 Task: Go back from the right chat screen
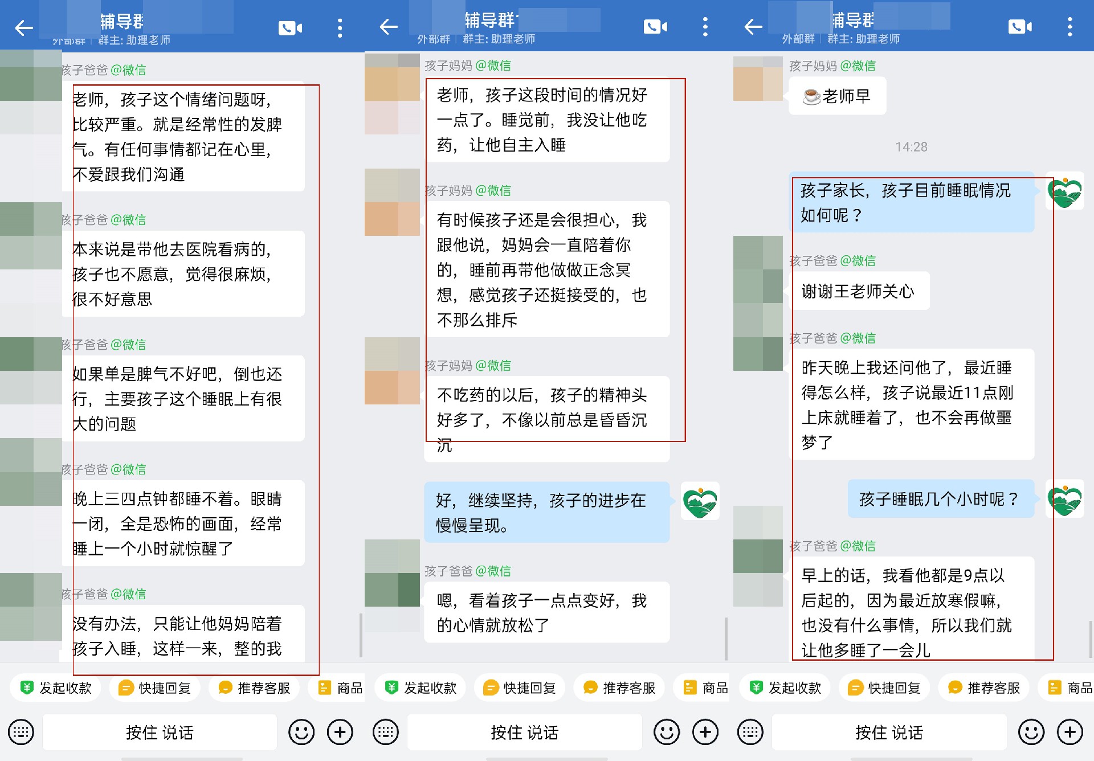[753, 27]
